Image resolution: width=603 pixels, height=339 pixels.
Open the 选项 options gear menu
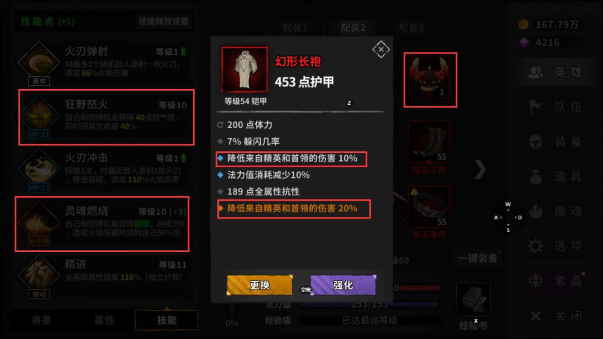pos(556,246)
